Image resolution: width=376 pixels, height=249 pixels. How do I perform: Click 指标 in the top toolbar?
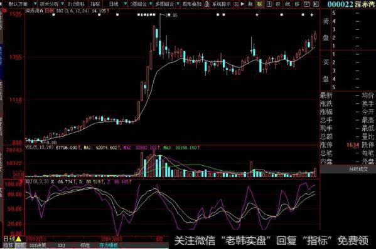coord(95,4)
